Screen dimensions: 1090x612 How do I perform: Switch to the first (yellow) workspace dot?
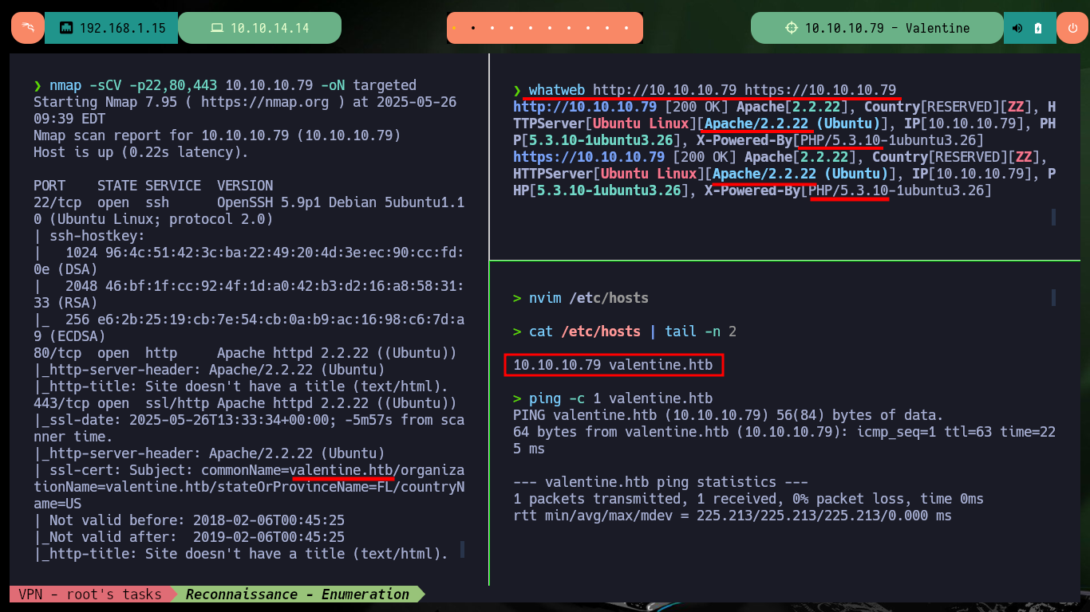tap(454, 28)
